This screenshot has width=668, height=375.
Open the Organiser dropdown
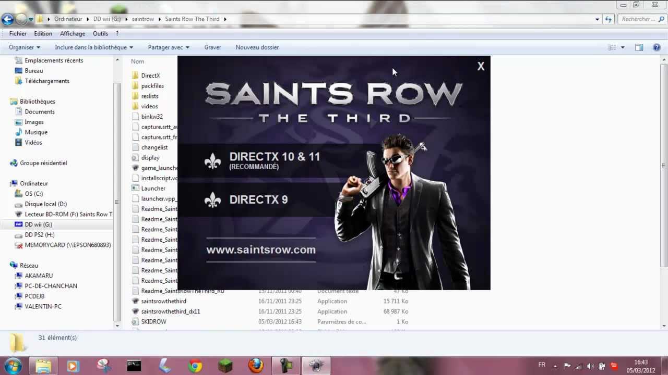point(25,47)
